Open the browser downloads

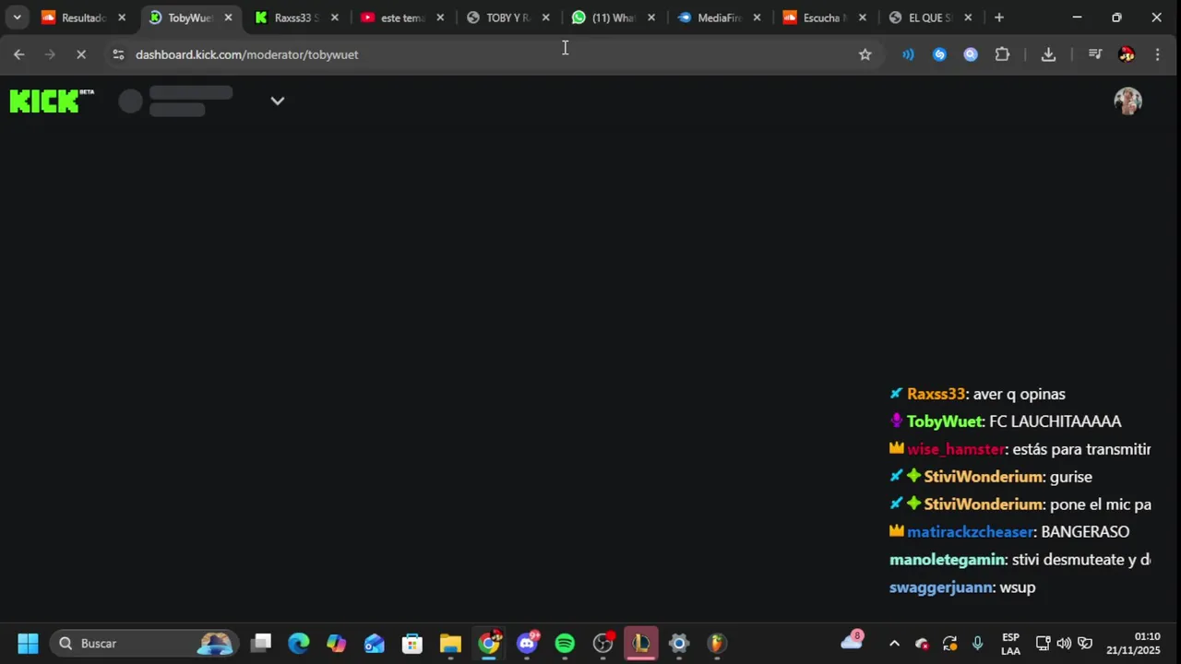pos(1048,54)
